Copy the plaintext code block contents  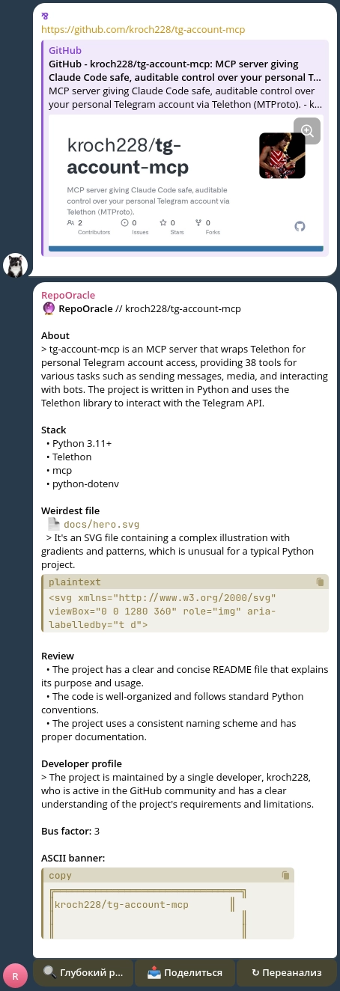pos(320,582)
